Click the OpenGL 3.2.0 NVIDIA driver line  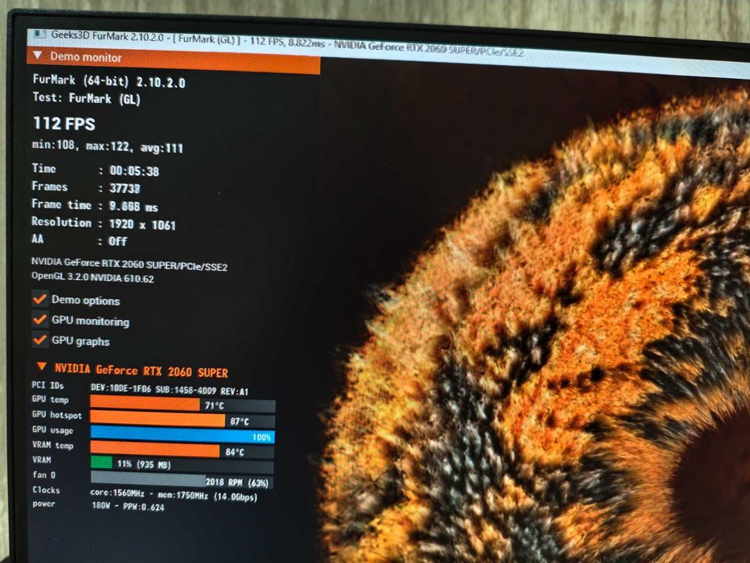tap(92, 277)
